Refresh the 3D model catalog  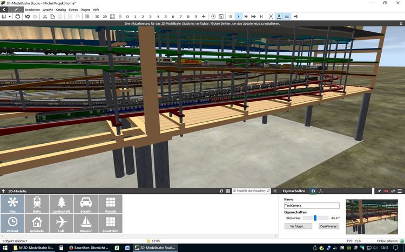(x=221, y=191)
